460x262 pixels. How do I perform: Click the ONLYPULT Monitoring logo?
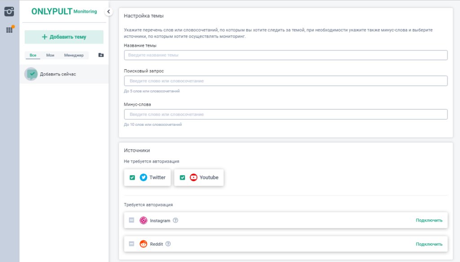64,12
